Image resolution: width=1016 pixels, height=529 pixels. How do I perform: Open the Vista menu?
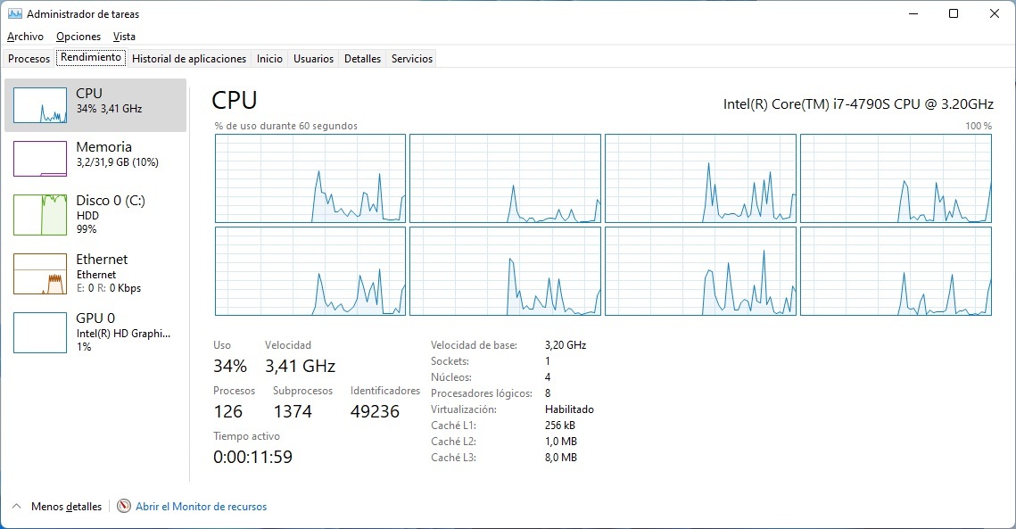point(124,37)
